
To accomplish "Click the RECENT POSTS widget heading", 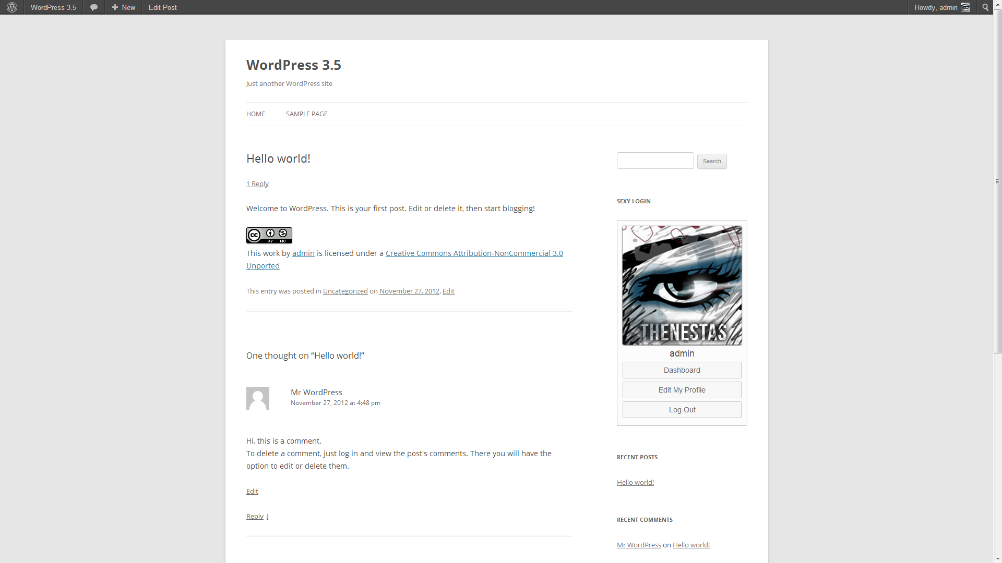I will click(637, 457).
